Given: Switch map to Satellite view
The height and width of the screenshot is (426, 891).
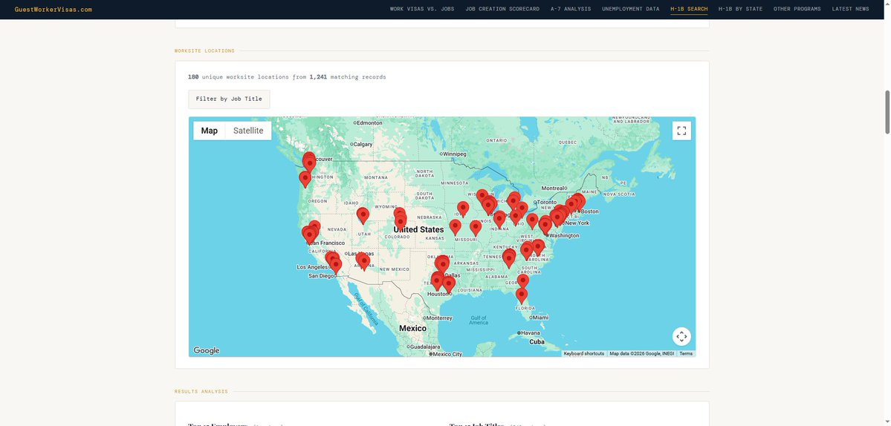Looking at the screenshot, I should 248,131.
